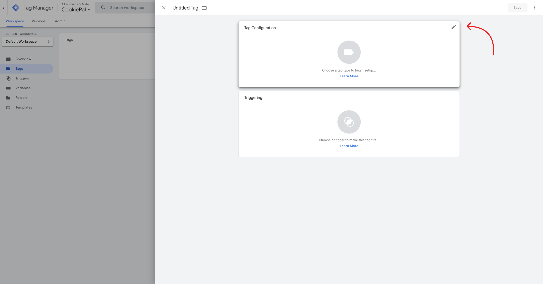Open Learn More link under Tag Configuration
The height and width of the screenshot is (284, 543).
point(349,76)
